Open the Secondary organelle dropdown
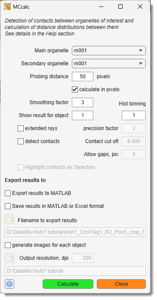 click(109, 64)
